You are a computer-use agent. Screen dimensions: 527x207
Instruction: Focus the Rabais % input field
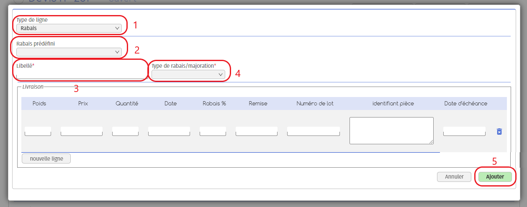click(213, 131)
